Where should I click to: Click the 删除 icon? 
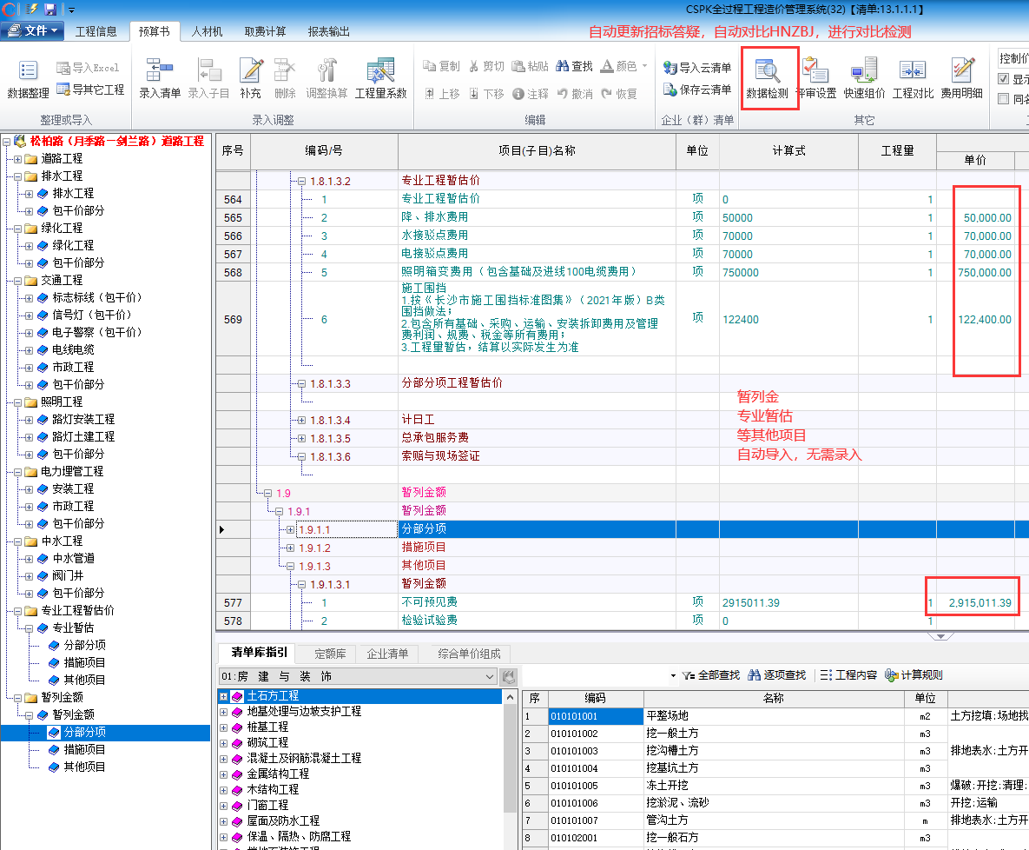pos(285,70)
